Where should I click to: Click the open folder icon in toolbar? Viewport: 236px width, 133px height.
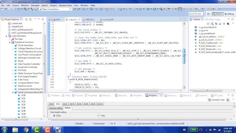pyautogui.click(x=169, y=9)
